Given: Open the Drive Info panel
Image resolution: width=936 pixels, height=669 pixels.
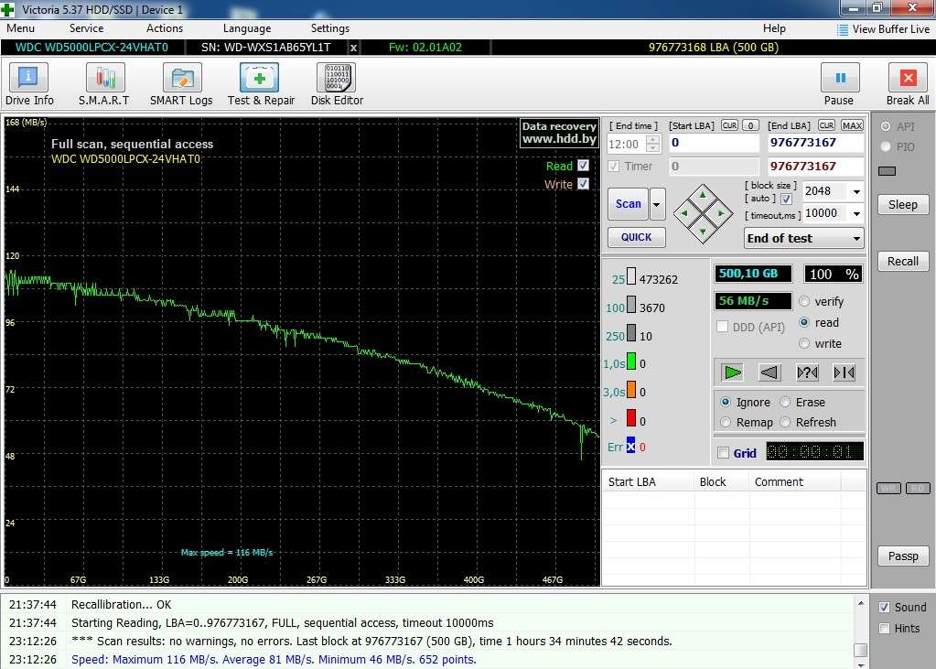Looking at the screenshot, I should [x=29, y=79].
